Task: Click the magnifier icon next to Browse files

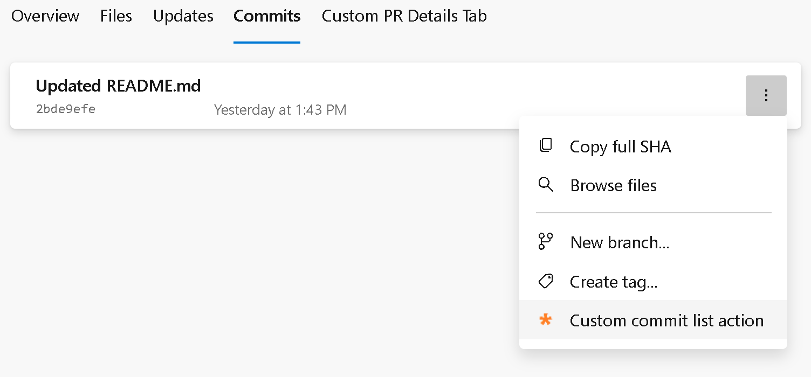Action: (x=546, y=185)
